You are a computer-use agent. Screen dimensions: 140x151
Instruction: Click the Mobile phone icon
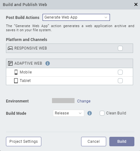16,72
